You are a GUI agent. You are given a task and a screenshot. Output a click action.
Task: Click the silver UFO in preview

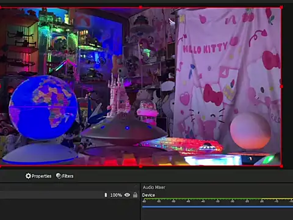(124, 130)
